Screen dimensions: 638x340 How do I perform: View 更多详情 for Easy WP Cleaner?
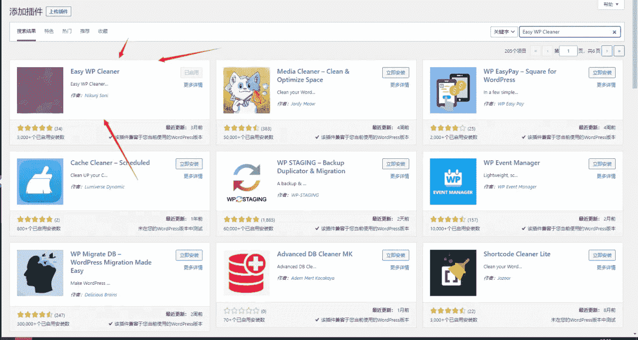point(193,85)
